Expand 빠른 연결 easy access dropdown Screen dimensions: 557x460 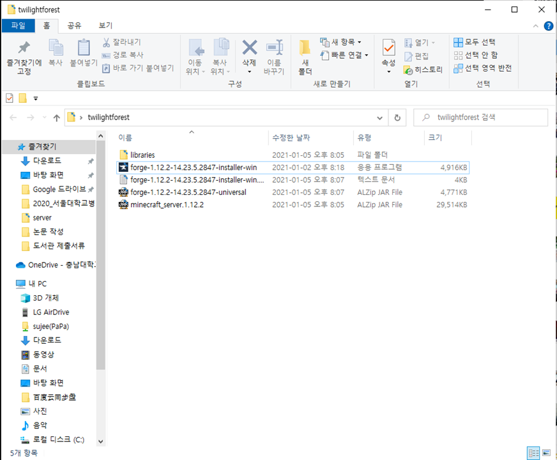click(344, 55)
